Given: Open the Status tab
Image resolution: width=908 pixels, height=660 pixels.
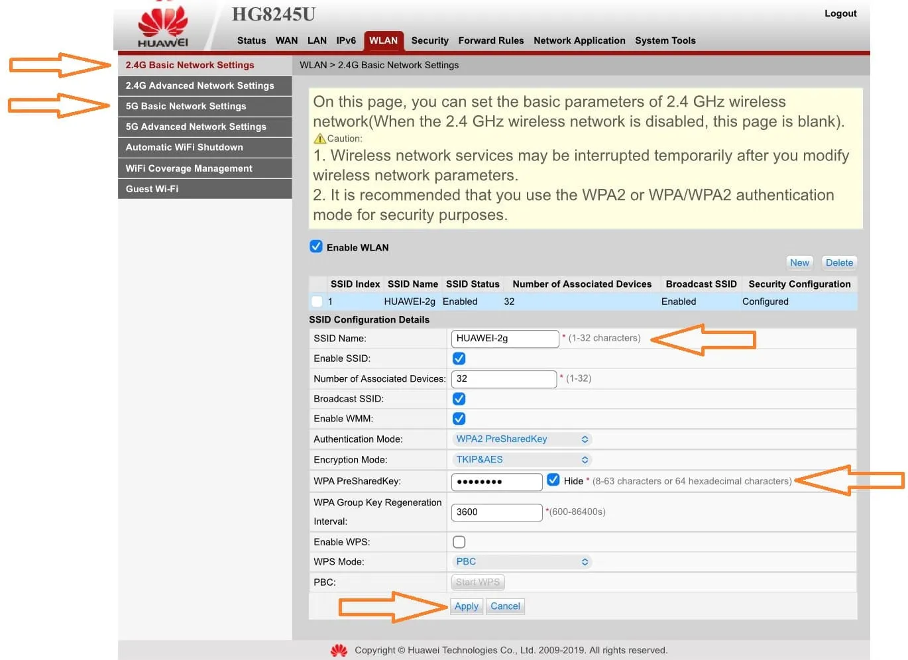Looking at the screenshot, I should 251,40.
